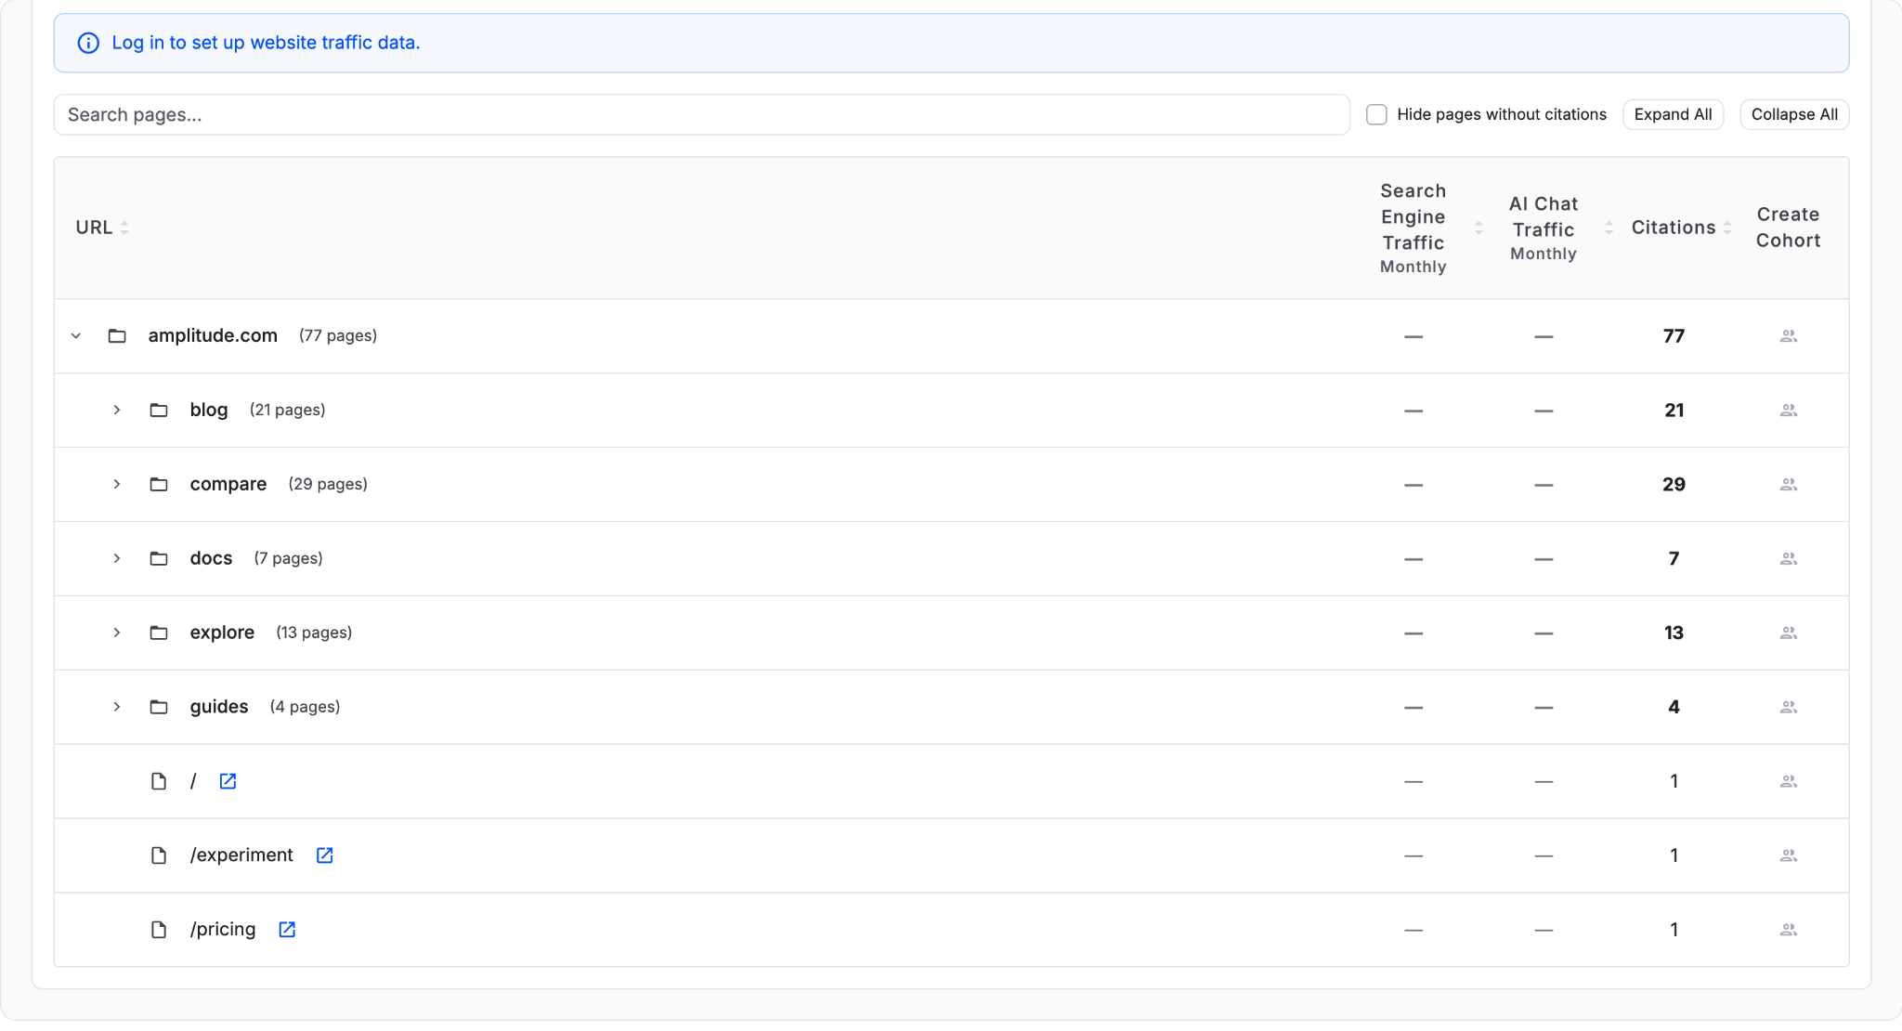Sort by Search Engine Traffic column
Screen dimensions: 1902x1031
pyautogui.click(x=1478, y=228)
